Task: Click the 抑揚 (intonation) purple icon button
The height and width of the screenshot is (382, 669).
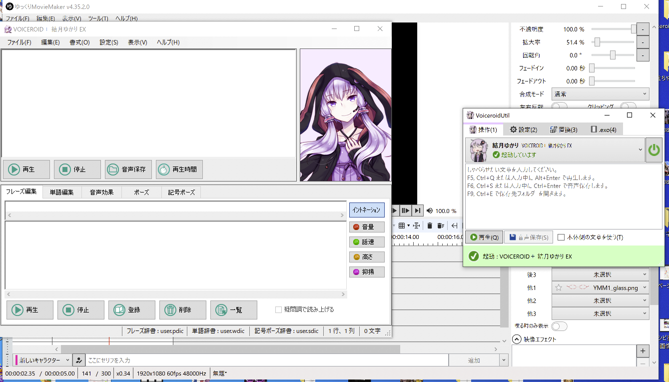Action: 367,272
